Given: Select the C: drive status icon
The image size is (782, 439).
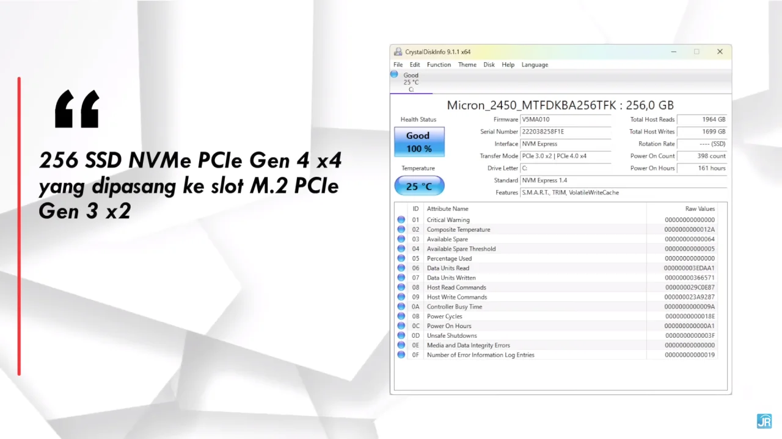Looking at the screenshot, I should 395,74.
